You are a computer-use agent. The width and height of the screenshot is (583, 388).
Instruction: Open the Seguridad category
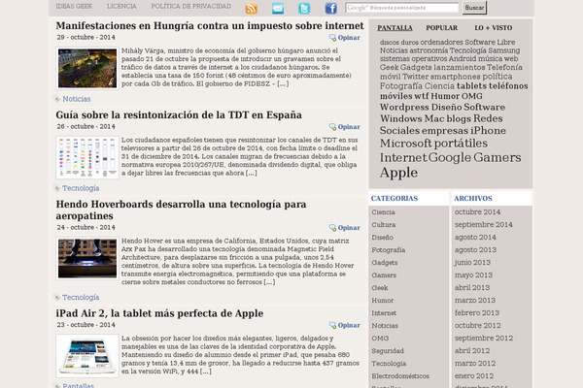[388, 351]
